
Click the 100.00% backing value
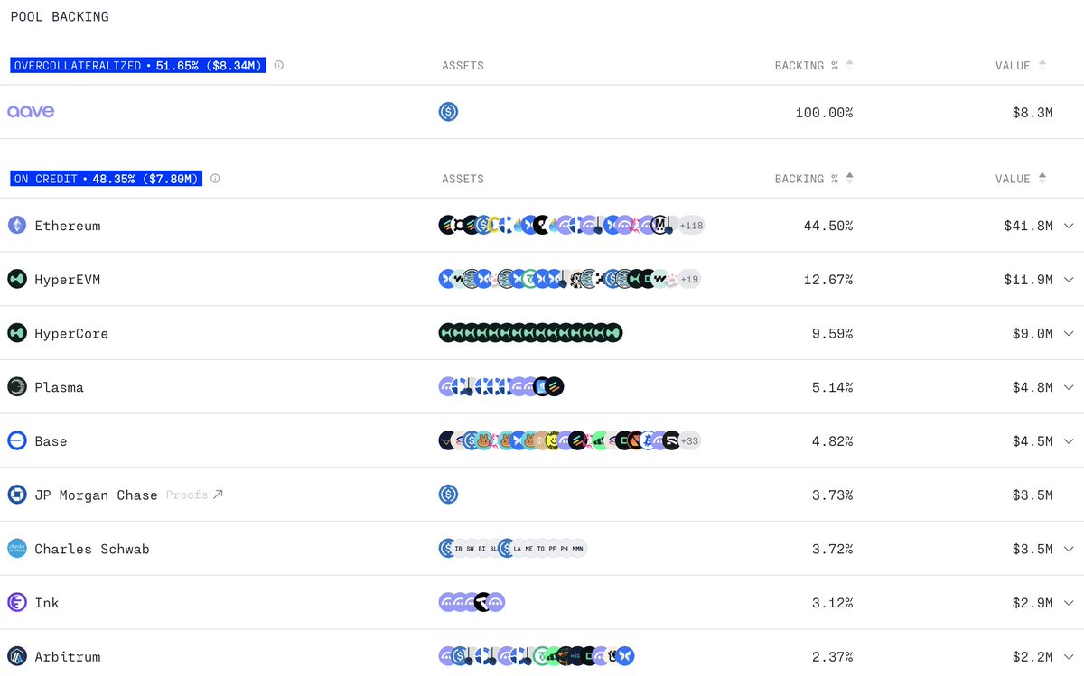pos(824,112)
